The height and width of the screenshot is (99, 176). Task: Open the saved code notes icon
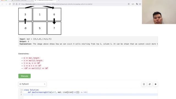click(144, 84)
